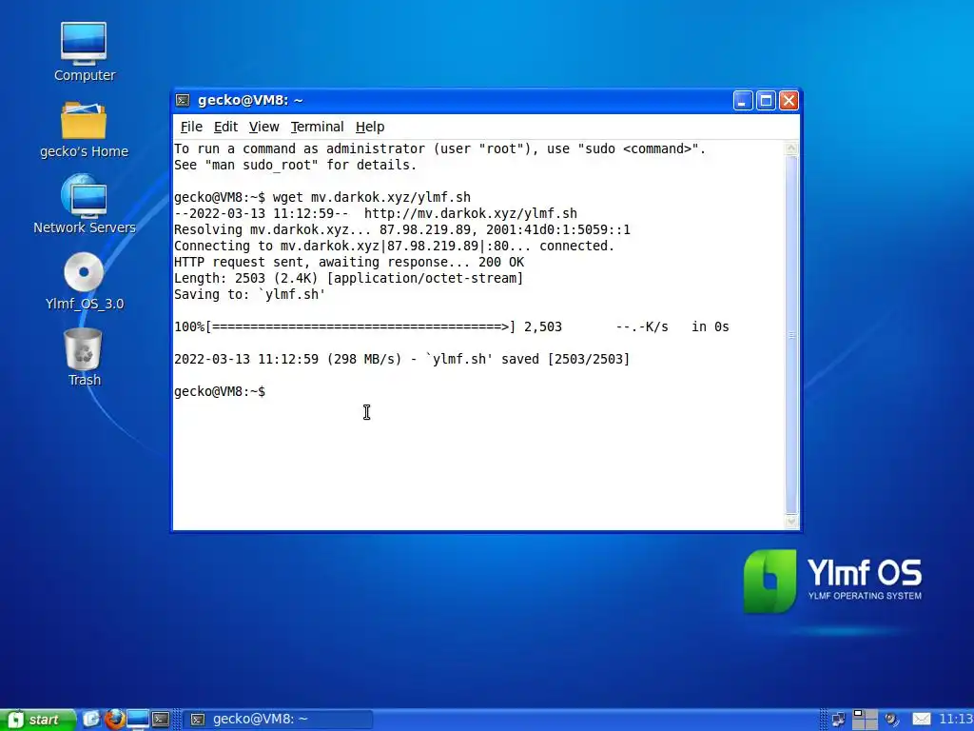Click the 100% download progress bar line
974x731 pixels.
452,326
